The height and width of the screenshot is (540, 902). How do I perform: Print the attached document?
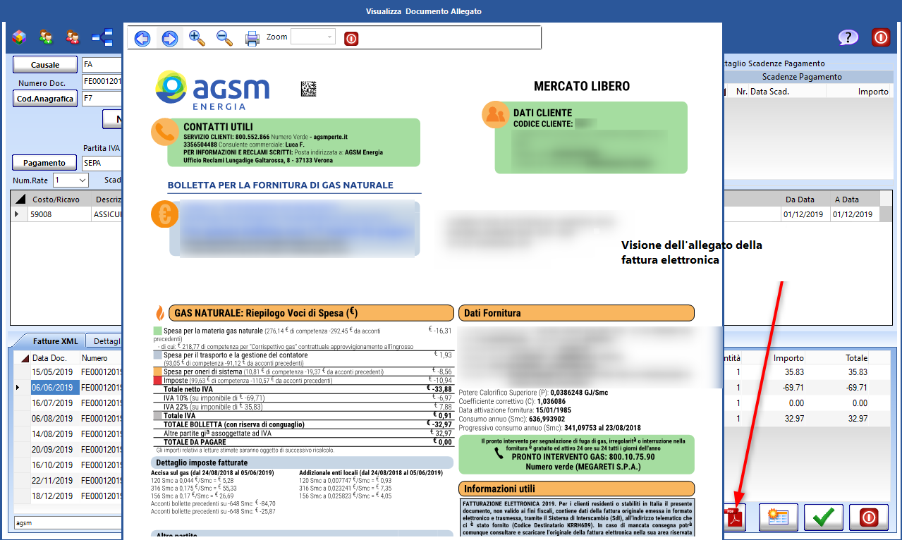click(252, 38)
